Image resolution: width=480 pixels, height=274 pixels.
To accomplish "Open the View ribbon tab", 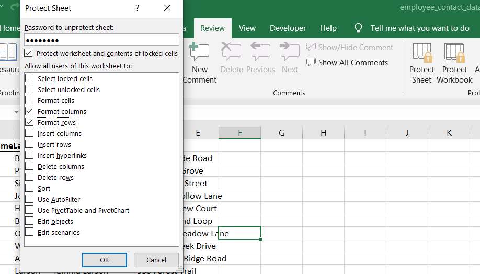I will pyautogui.click(x=247, y=28).
